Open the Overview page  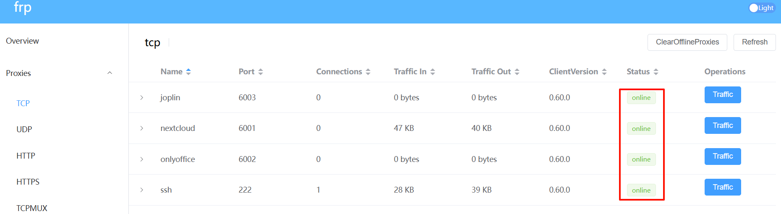tap(22, 41)
